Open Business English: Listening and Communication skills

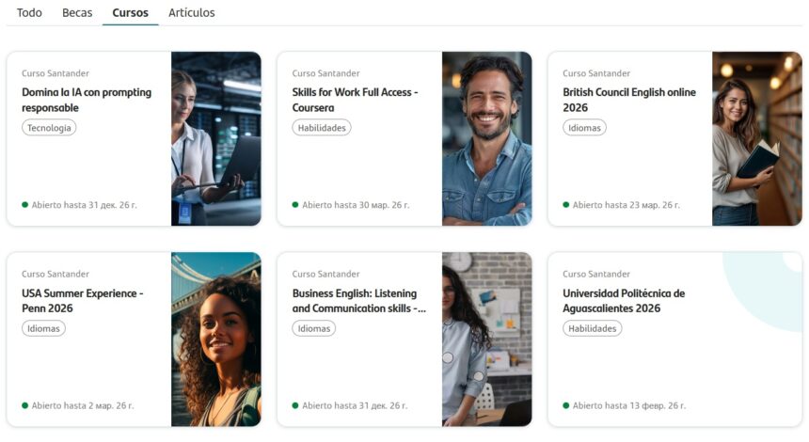359,301
